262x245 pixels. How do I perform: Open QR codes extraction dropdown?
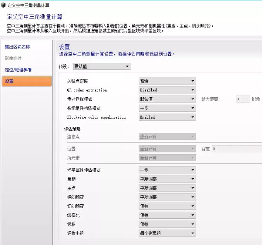tap(167, 90)
